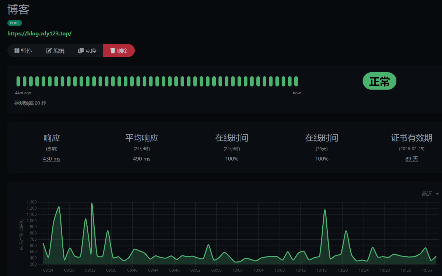Clone the monitor using the 克隆 button
The height and width of the screenshot is (276, 442).
pos(87,51)
